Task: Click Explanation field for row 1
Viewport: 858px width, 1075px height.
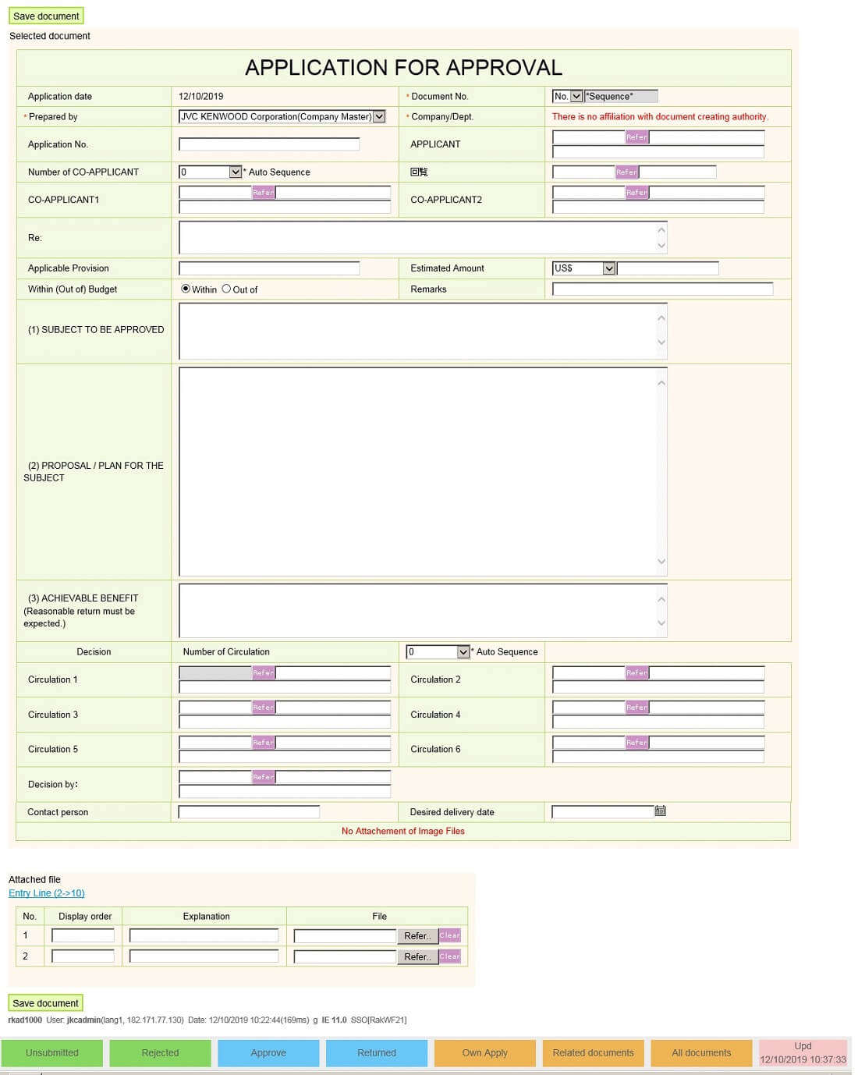Action: (204, 935)
